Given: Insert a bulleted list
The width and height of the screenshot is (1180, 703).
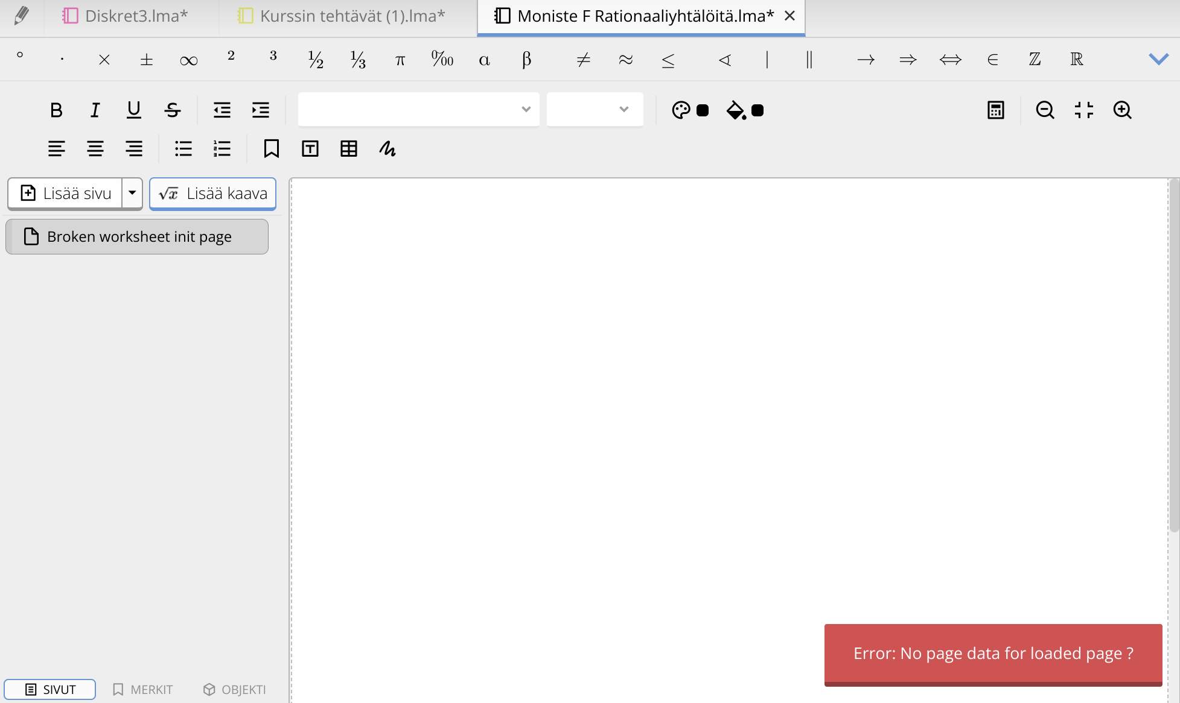Looking at the screenshot, I should click(x=183, y=149).
